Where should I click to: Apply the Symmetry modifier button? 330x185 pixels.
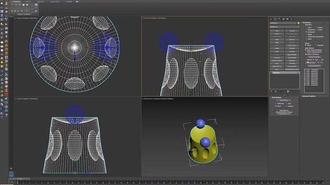pos(277,58)
